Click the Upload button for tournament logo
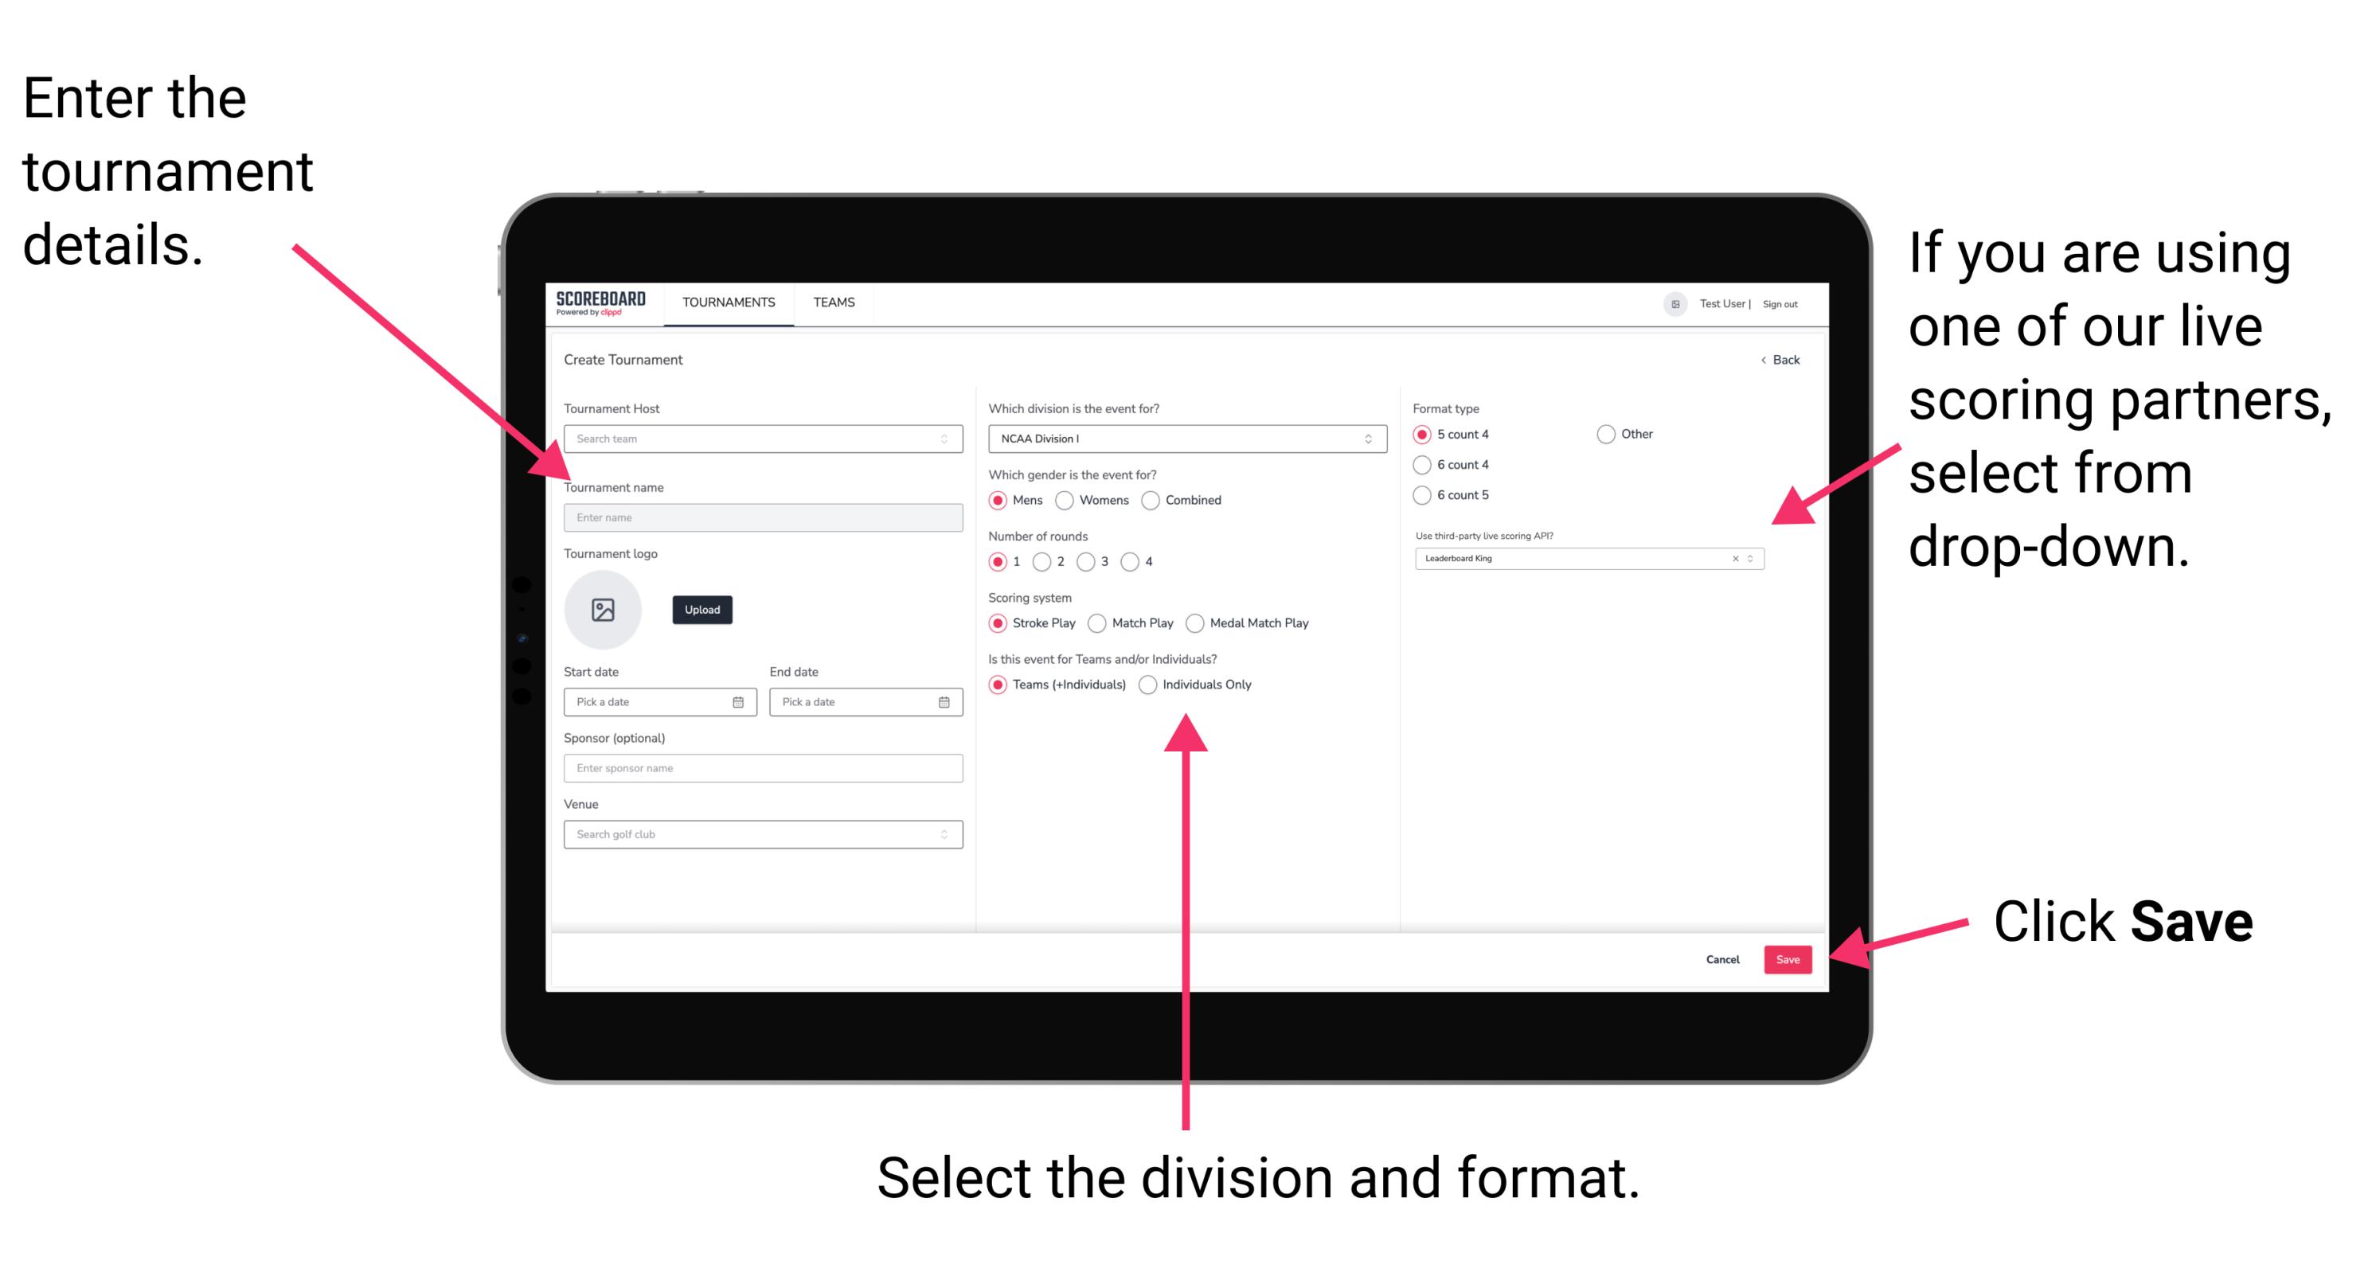2372x1276 pixels. click(701, 610)
